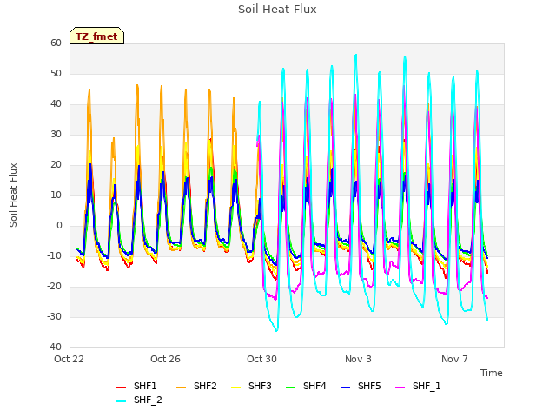Click the 30 y-axis tick label
Image resolution: width=556 pixels, height=417 pixels.
click(56, 134)
